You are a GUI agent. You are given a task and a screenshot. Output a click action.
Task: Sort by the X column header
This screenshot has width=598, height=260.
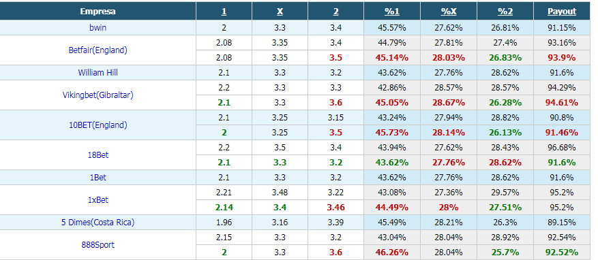[x=280, y=12]
